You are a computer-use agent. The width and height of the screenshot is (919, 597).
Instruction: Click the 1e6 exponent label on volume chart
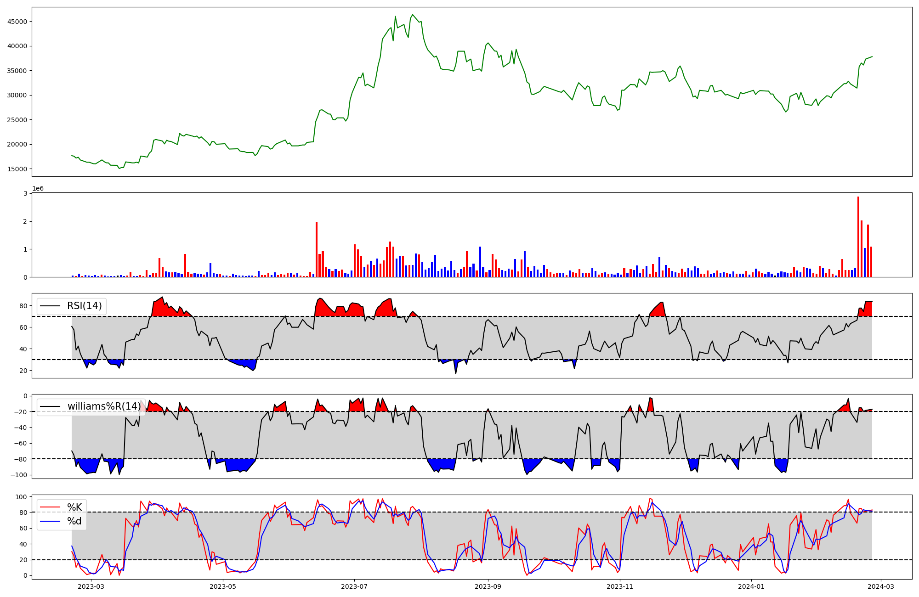(x=38, y=189)
